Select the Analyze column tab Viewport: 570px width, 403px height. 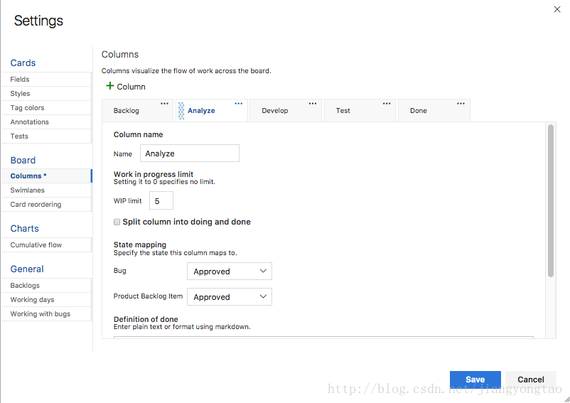tap(212, 110)
